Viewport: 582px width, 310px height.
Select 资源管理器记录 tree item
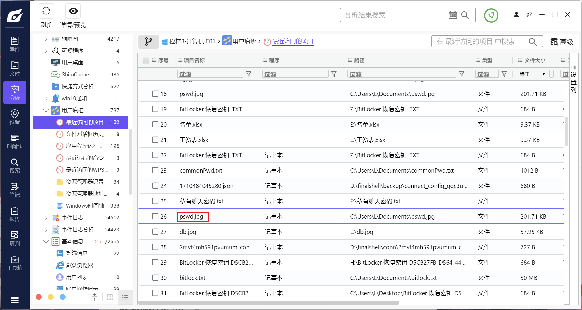click(80, 182)
